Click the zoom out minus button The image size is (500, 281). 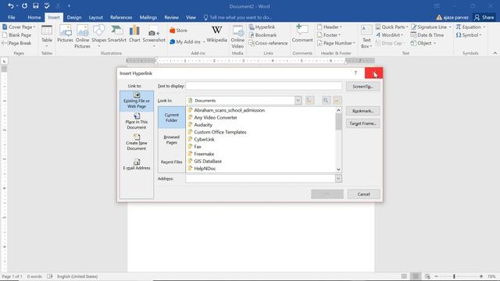point(436,276)
